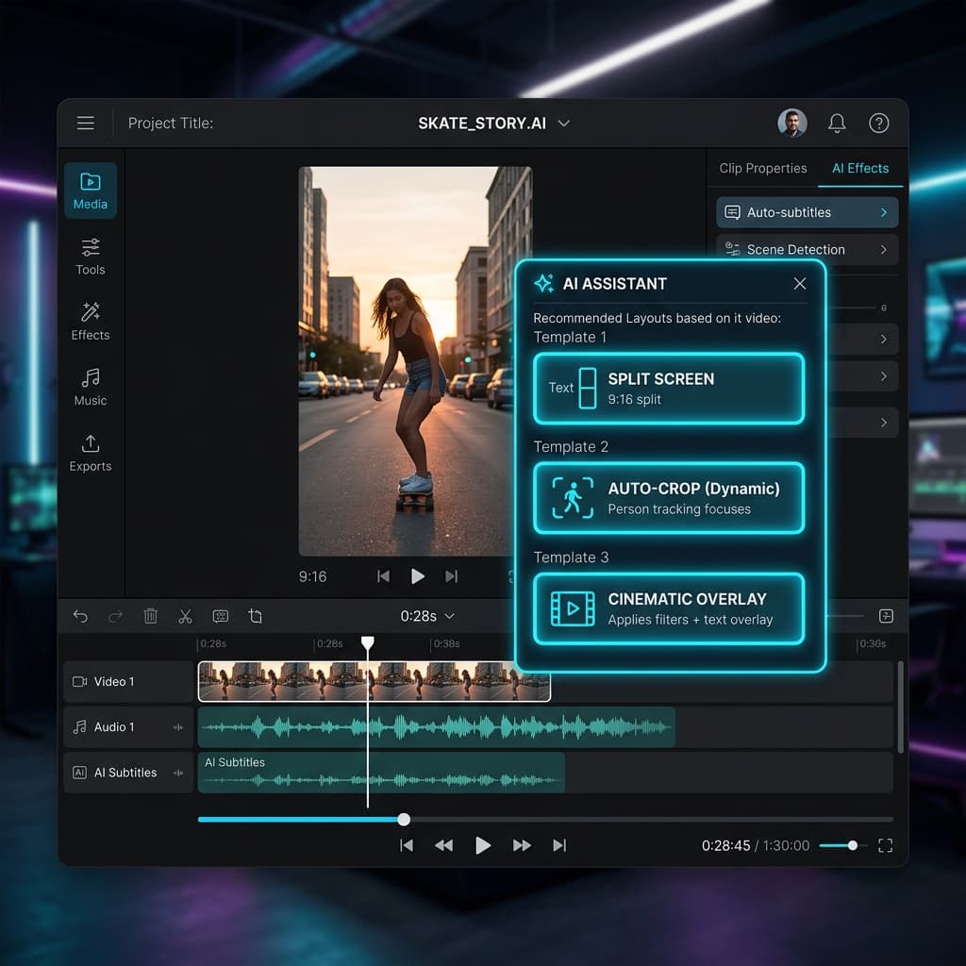Enter fullscreen mode
Viewport: 966px width, 966px height.
pos(885,845)
